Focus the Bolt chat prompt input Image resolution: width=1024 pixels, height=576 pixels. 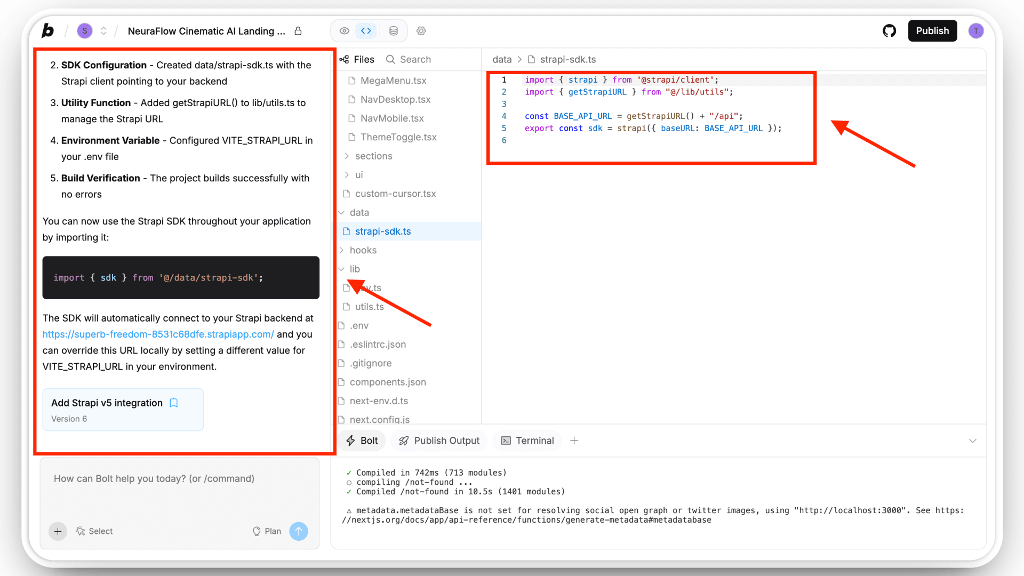pyautogui.click(x=180, y=479)
